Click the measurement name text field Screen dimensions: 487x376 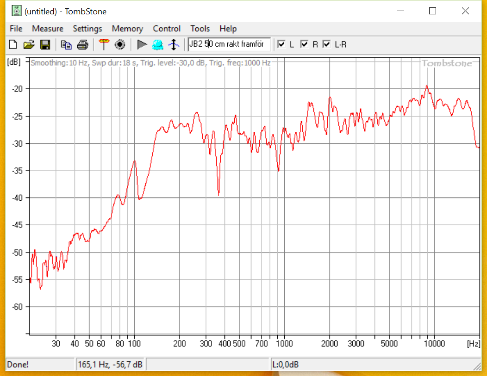(x=229, y=44)
